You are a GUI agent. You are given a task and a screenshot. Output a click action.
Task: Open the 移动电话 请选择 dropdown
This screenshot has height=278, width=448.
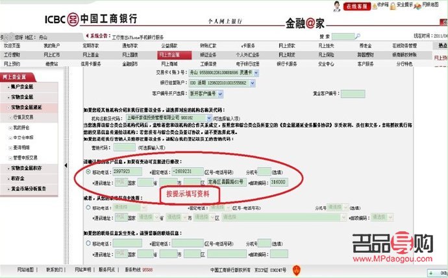point(144,207)
